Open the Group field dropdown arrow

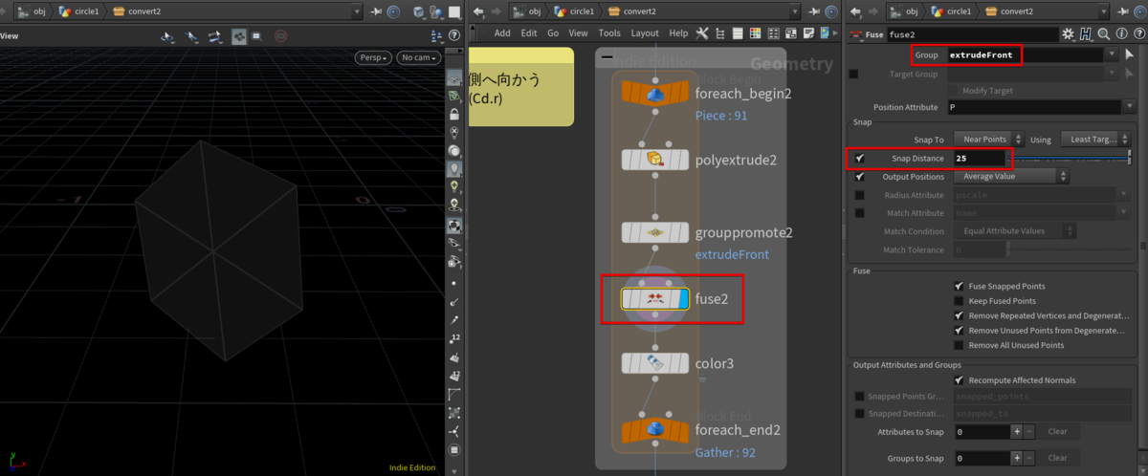[1112, 54]
